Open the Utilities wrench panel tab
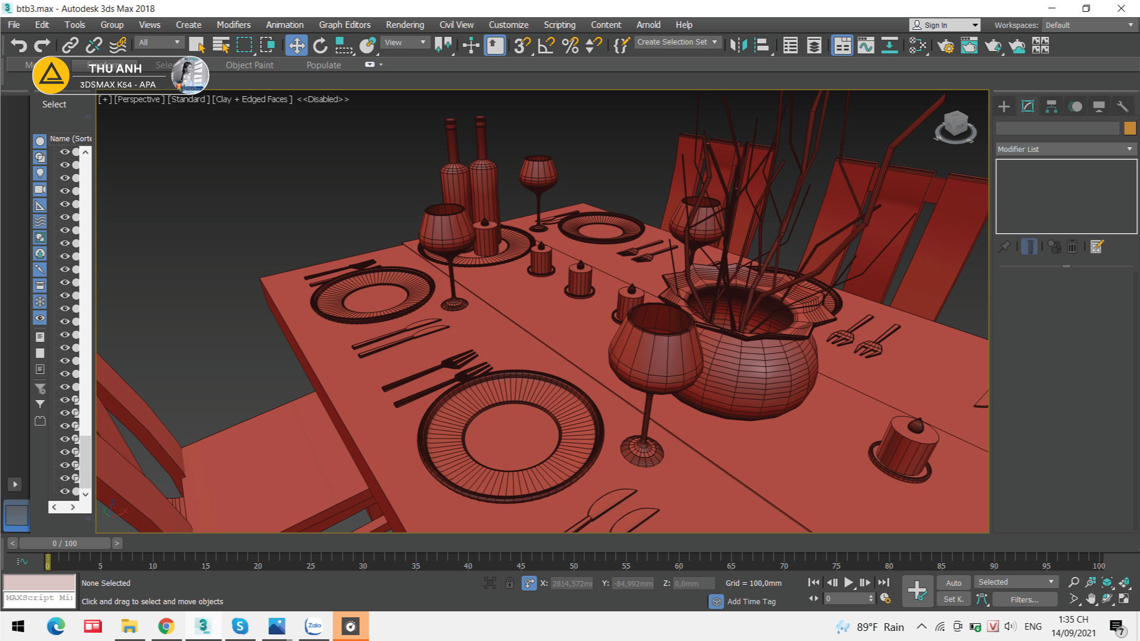Viewport: 1140px width, 641px height. 1122,106
